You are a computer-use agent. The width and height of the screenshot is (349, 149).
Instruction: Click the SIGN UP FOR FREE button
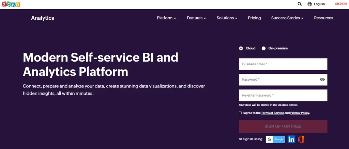click(x=283, y=126)
